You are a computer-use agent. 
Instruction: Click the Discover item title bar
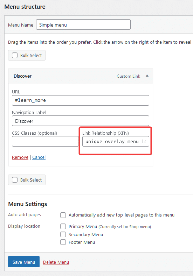click(81, 76)
